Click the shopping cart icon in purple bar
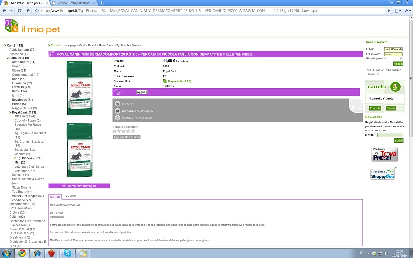413x258 pixels. (118, 92)
